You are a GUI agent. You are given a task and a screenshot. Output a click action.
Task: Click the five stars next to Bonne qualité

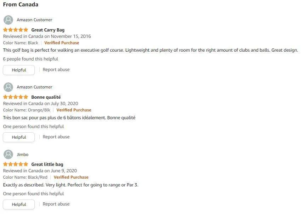(16, 97)
